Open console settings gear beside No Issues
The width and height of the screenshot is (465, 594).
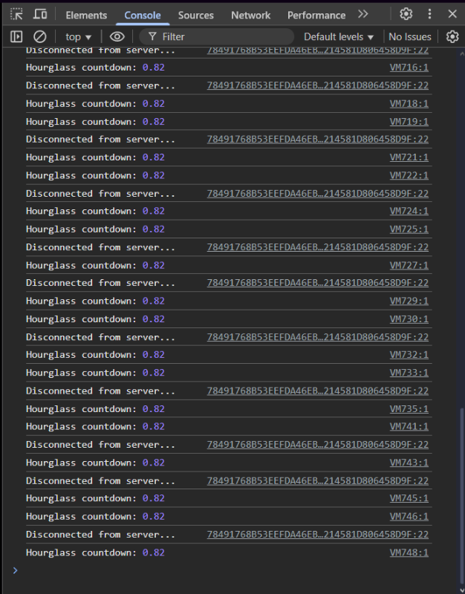[452, 36]
